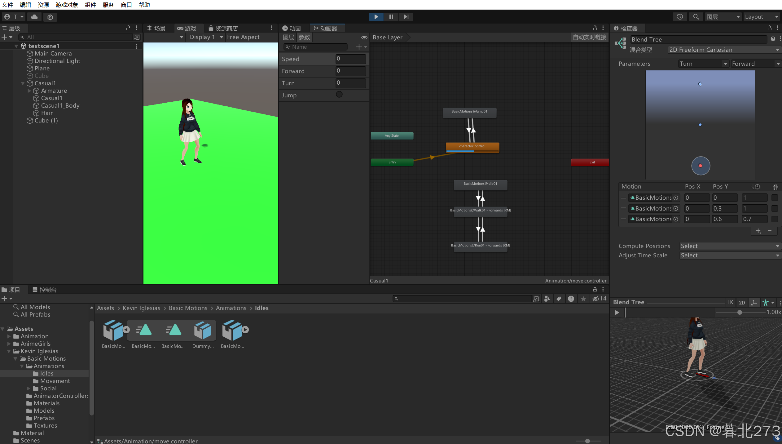Click the global search magnifier icon
The width and height of the screenshot is (782, 444).
pyautogui.click(x=696, y=17)
